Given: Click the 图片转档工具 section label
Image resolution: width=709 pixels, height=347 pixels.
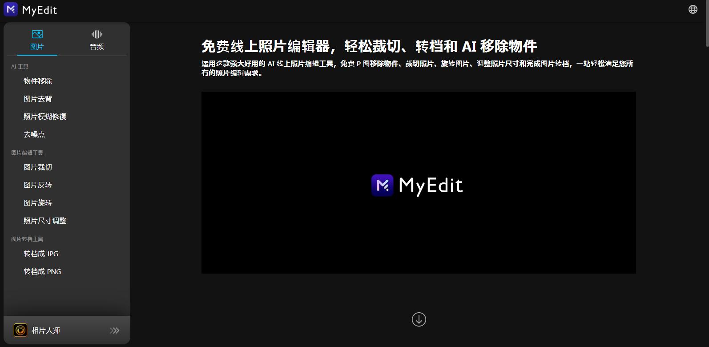Looking at the screenshot, I should pyautogui.click(x=27, y=239).
